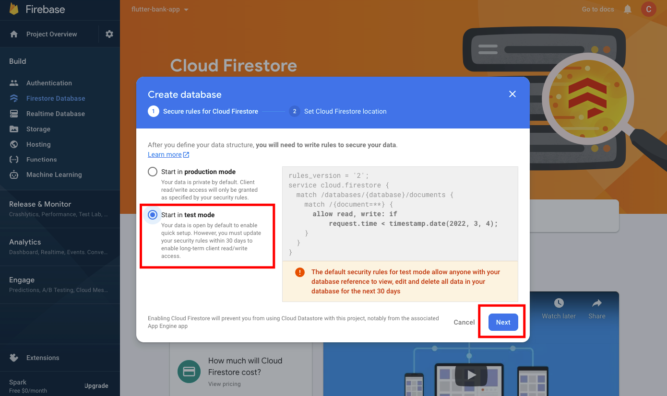Screen dimensions: 667x396
Task: Expand the Engage section
Action: [x=60, y=285]
